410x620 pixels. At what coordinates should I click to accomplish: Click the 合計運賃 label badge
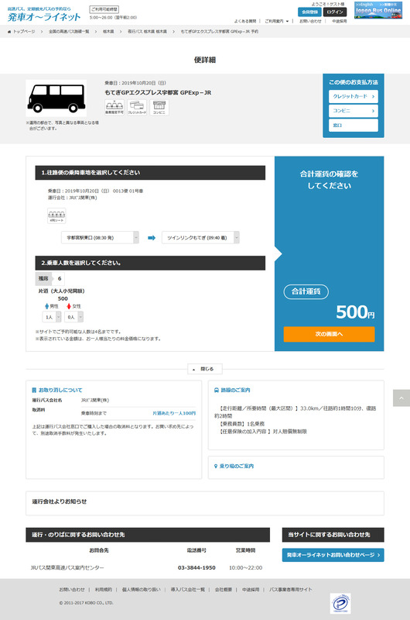(306, 292)
